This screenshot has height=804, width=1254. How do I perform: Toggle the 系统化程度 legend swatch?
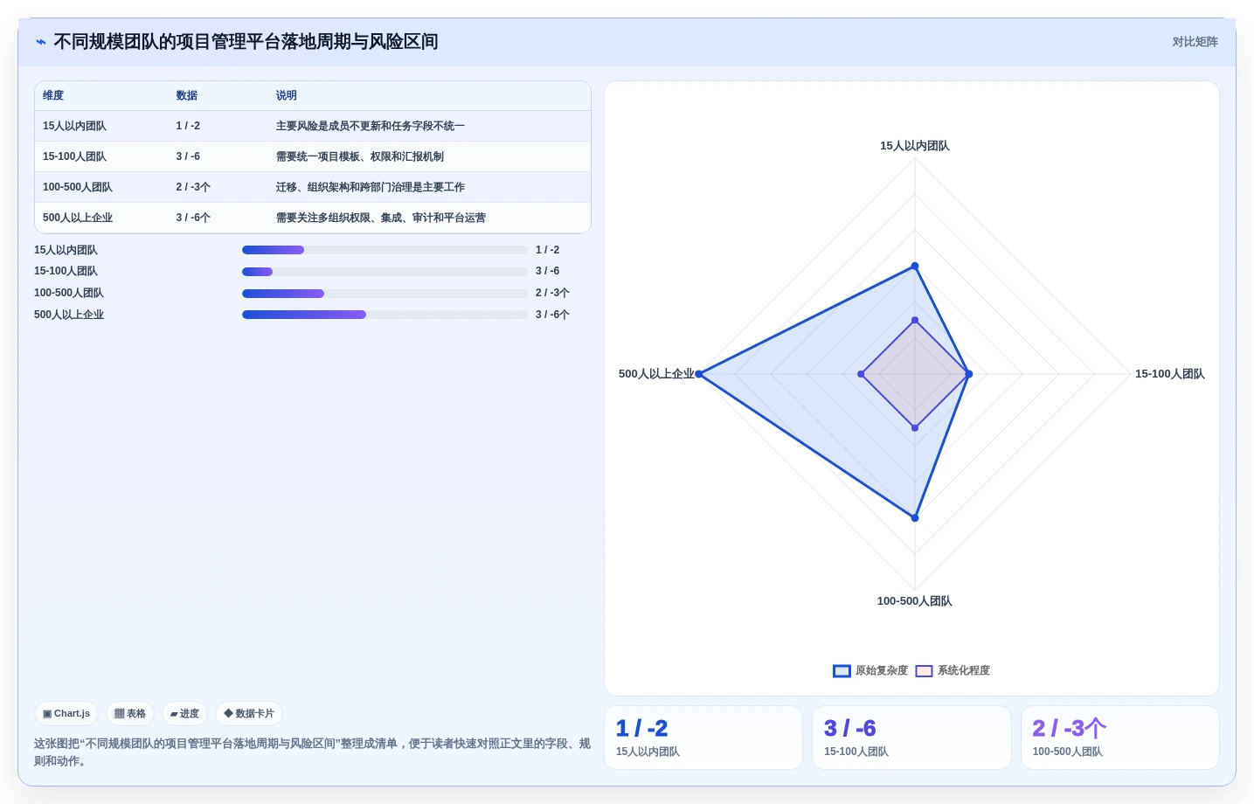click(924, 671)
